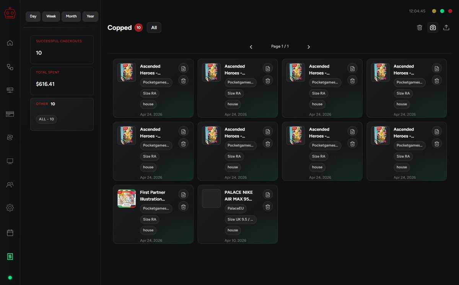Open receipt icon on First Partner Illustration card

[183, 195]
